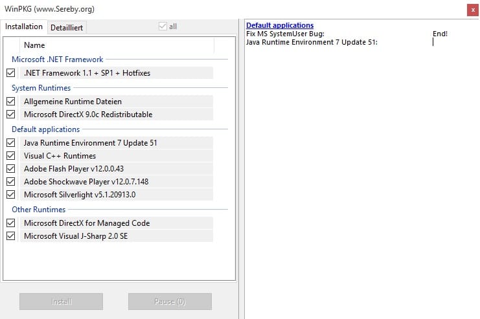Image resolution: width=480 pixels, height=319 pixels.
Task: Uncheck Microsoft Visual J-Sharp 2.0 SE checkbox
Action: pyautogui.click(x=11, y=236)
